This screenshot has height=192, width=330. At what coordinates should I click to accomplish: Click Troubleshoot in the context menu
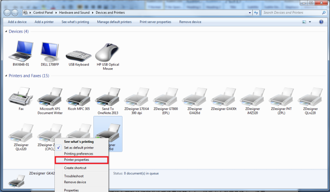click(74, 176)
